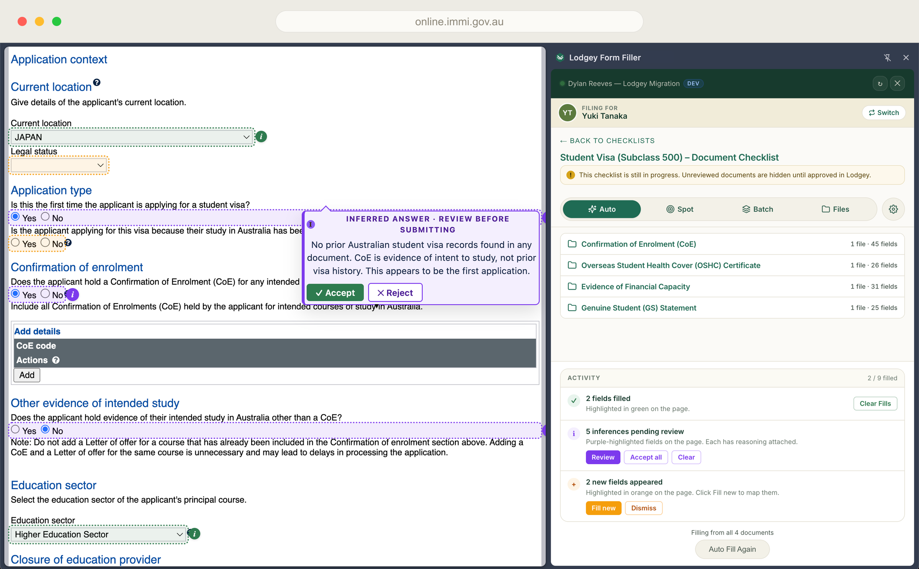Click the '2 / 9 filled' activity counter

tap(882, 378)
